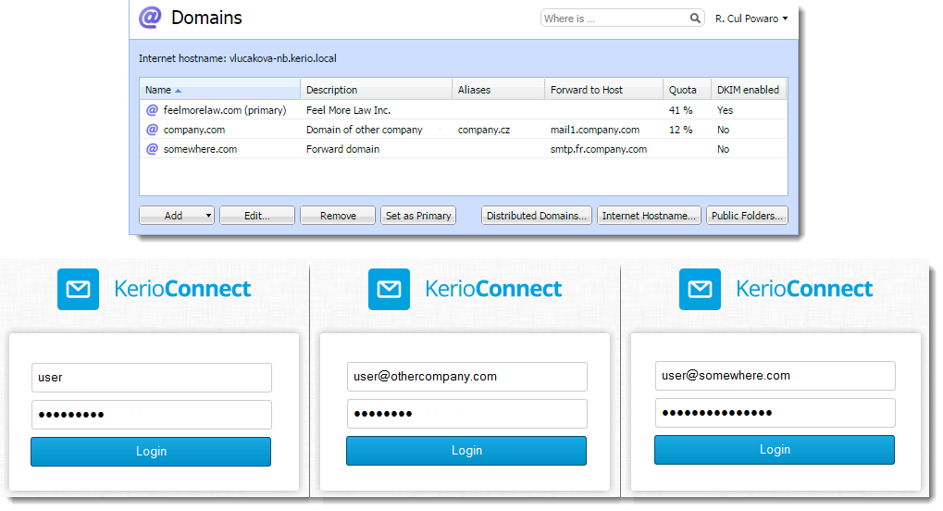Click the Description column header
Viewport: 943px width, 511px height.
(x=377, y=90)
